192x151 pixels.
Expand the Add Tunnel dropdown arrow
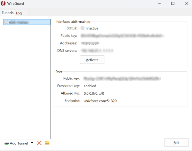(32, 143)
